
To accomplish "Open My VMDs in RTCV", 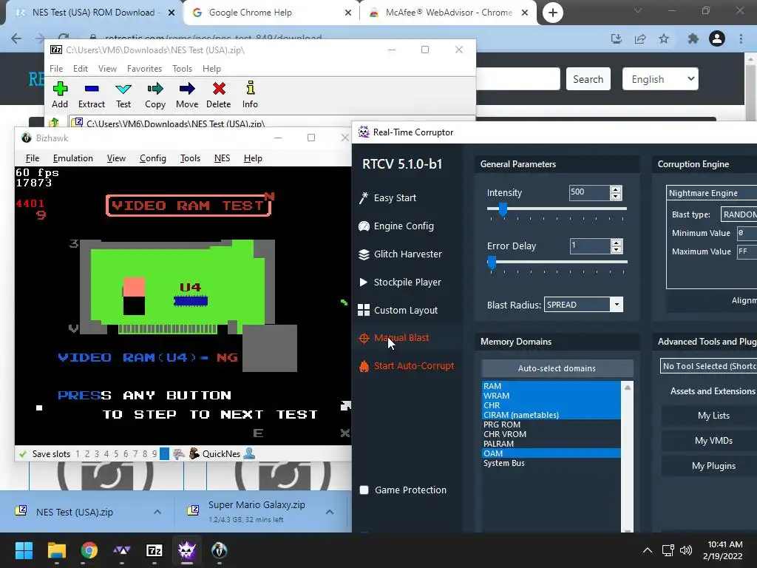I will [x=713, y=441].
